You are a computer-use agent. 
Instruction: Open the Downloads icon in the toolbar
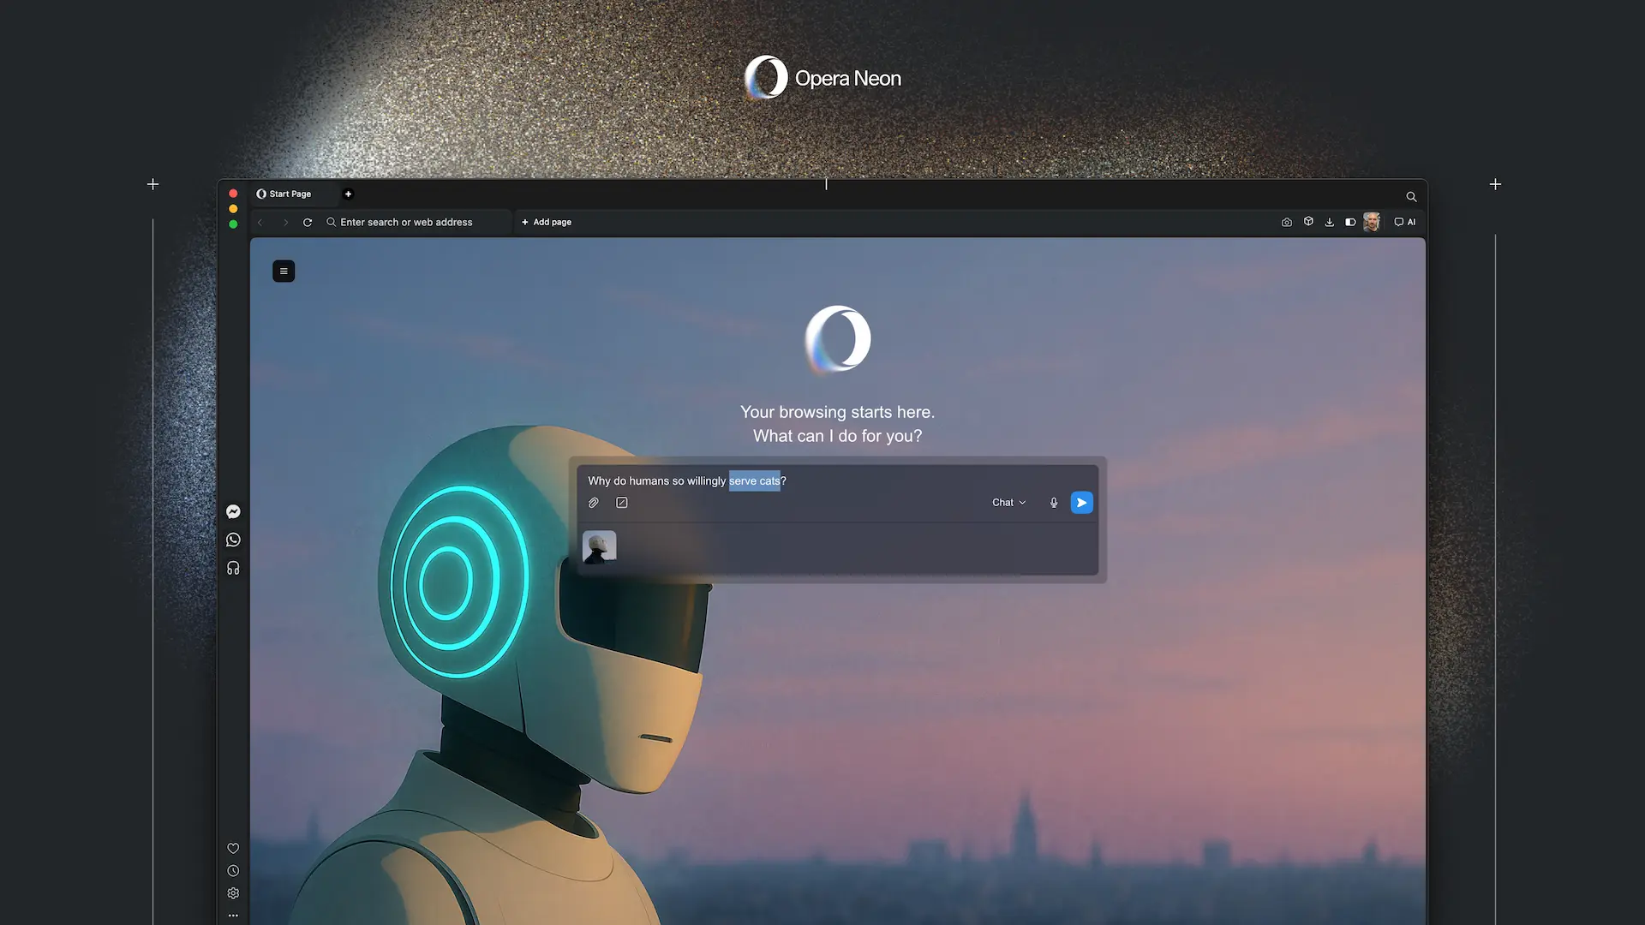(1330, 222)
